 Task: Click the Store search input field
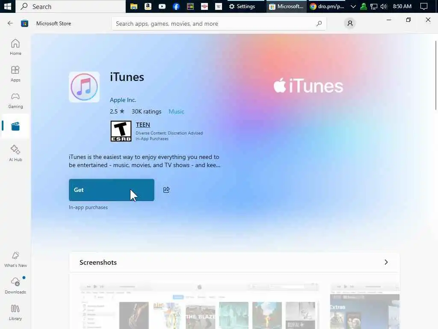click(219, 24)
